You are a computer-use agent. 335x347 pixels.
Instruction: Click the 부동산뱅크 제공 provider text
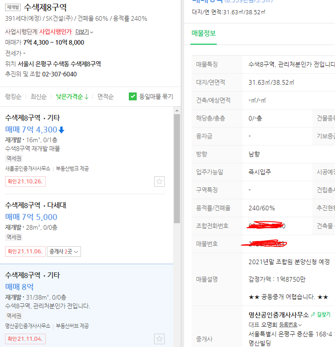[x=72, y=168]
